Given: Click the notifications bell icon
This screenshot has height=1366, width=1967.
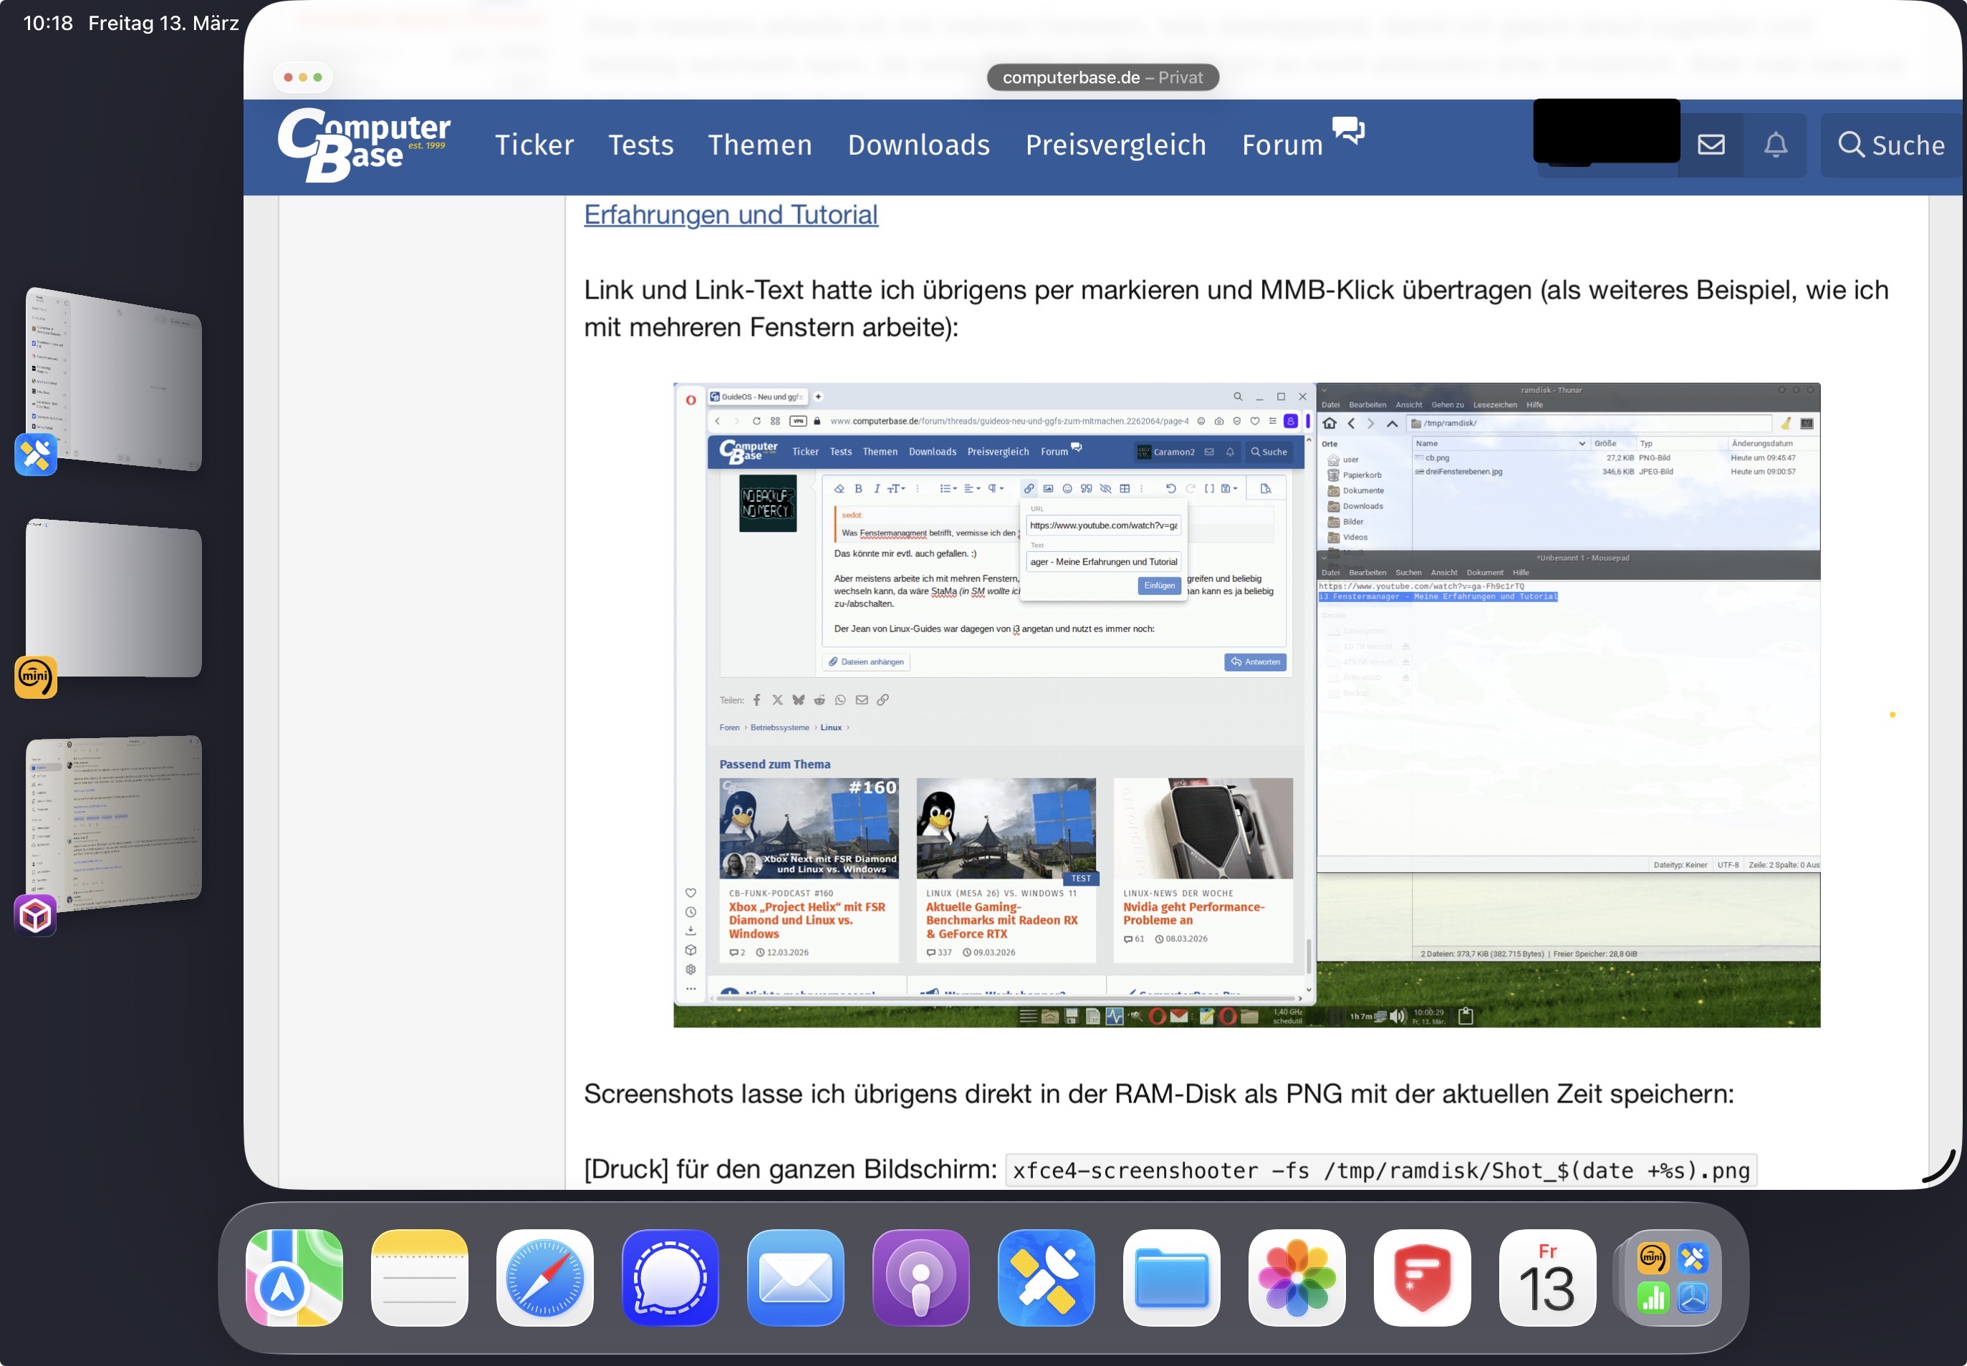Looking at the screenshot, I should coord(1775,145).
